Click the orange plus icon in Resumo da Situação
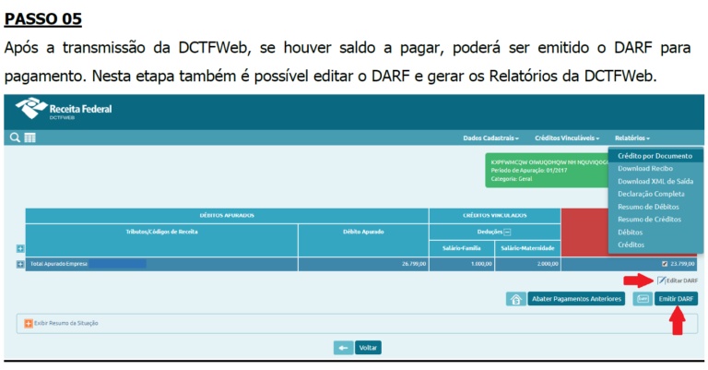The height and width of the screenshot is (370, 708). [29, 323]
